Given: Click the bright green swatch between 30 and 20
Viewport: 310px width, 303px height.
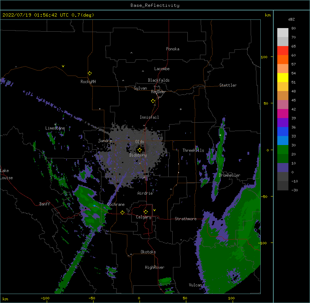Looking at the screenshot, I should (283, 150).
